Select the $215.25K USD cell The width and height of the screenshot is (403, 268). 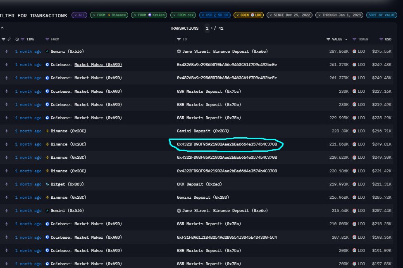point(382,224)
